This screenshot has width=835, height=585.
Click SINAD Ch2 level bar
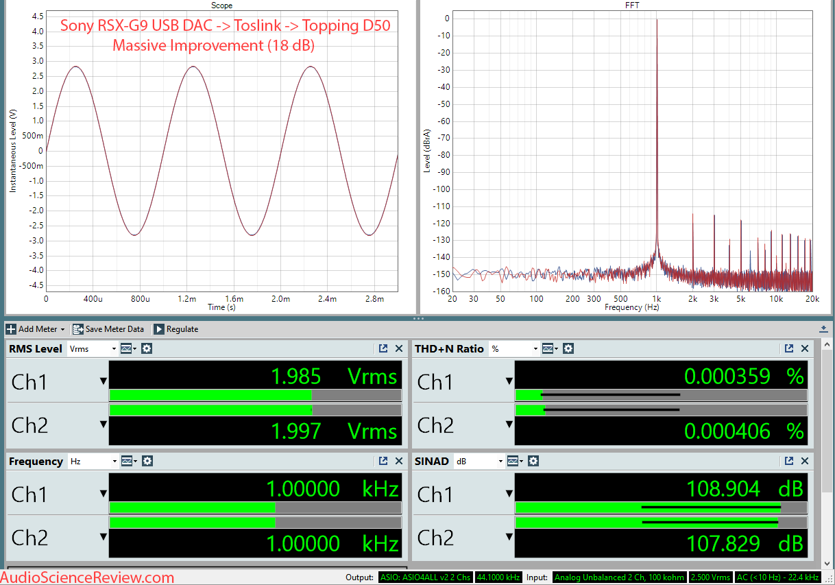click(x=661, y=523)
